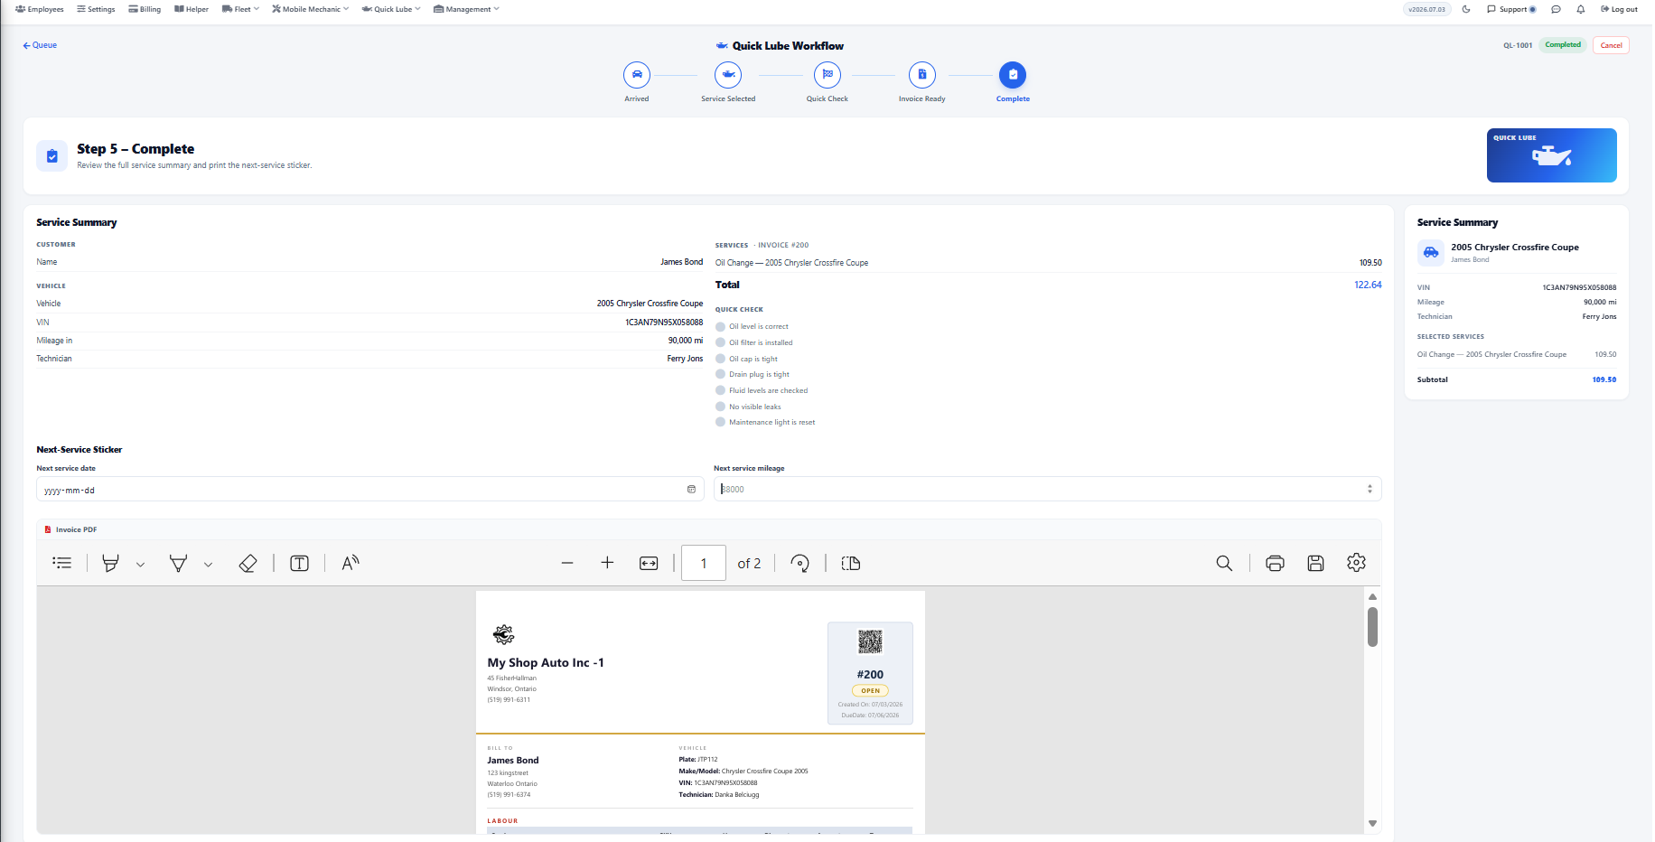Open the Quick Lube dropdown menu
Viewport: 1655px width, 842px height.
coord(391,9)
